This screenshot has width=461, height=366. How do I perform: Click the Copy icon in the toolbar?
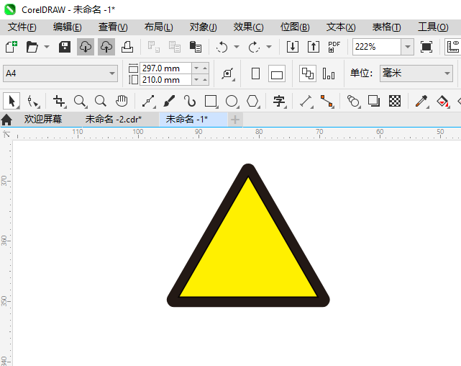pos(175,47)
